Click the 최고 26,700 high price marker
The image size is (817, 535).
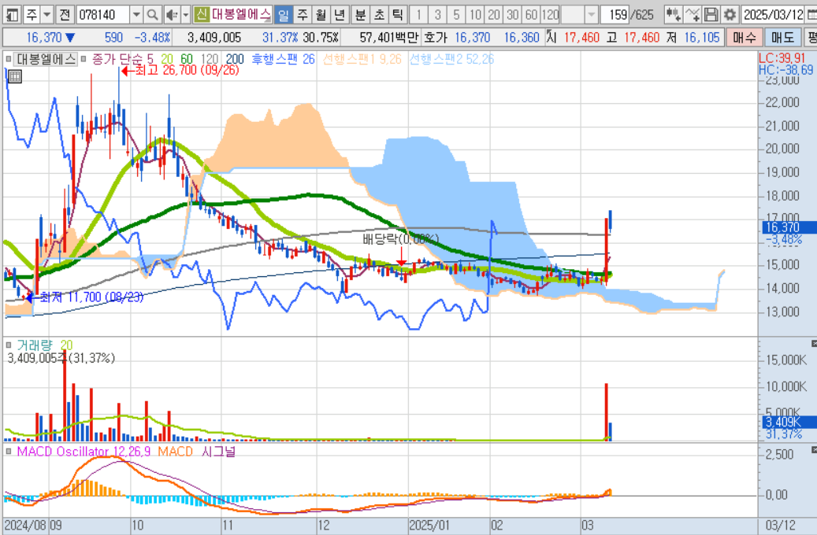tap(180, 70)
